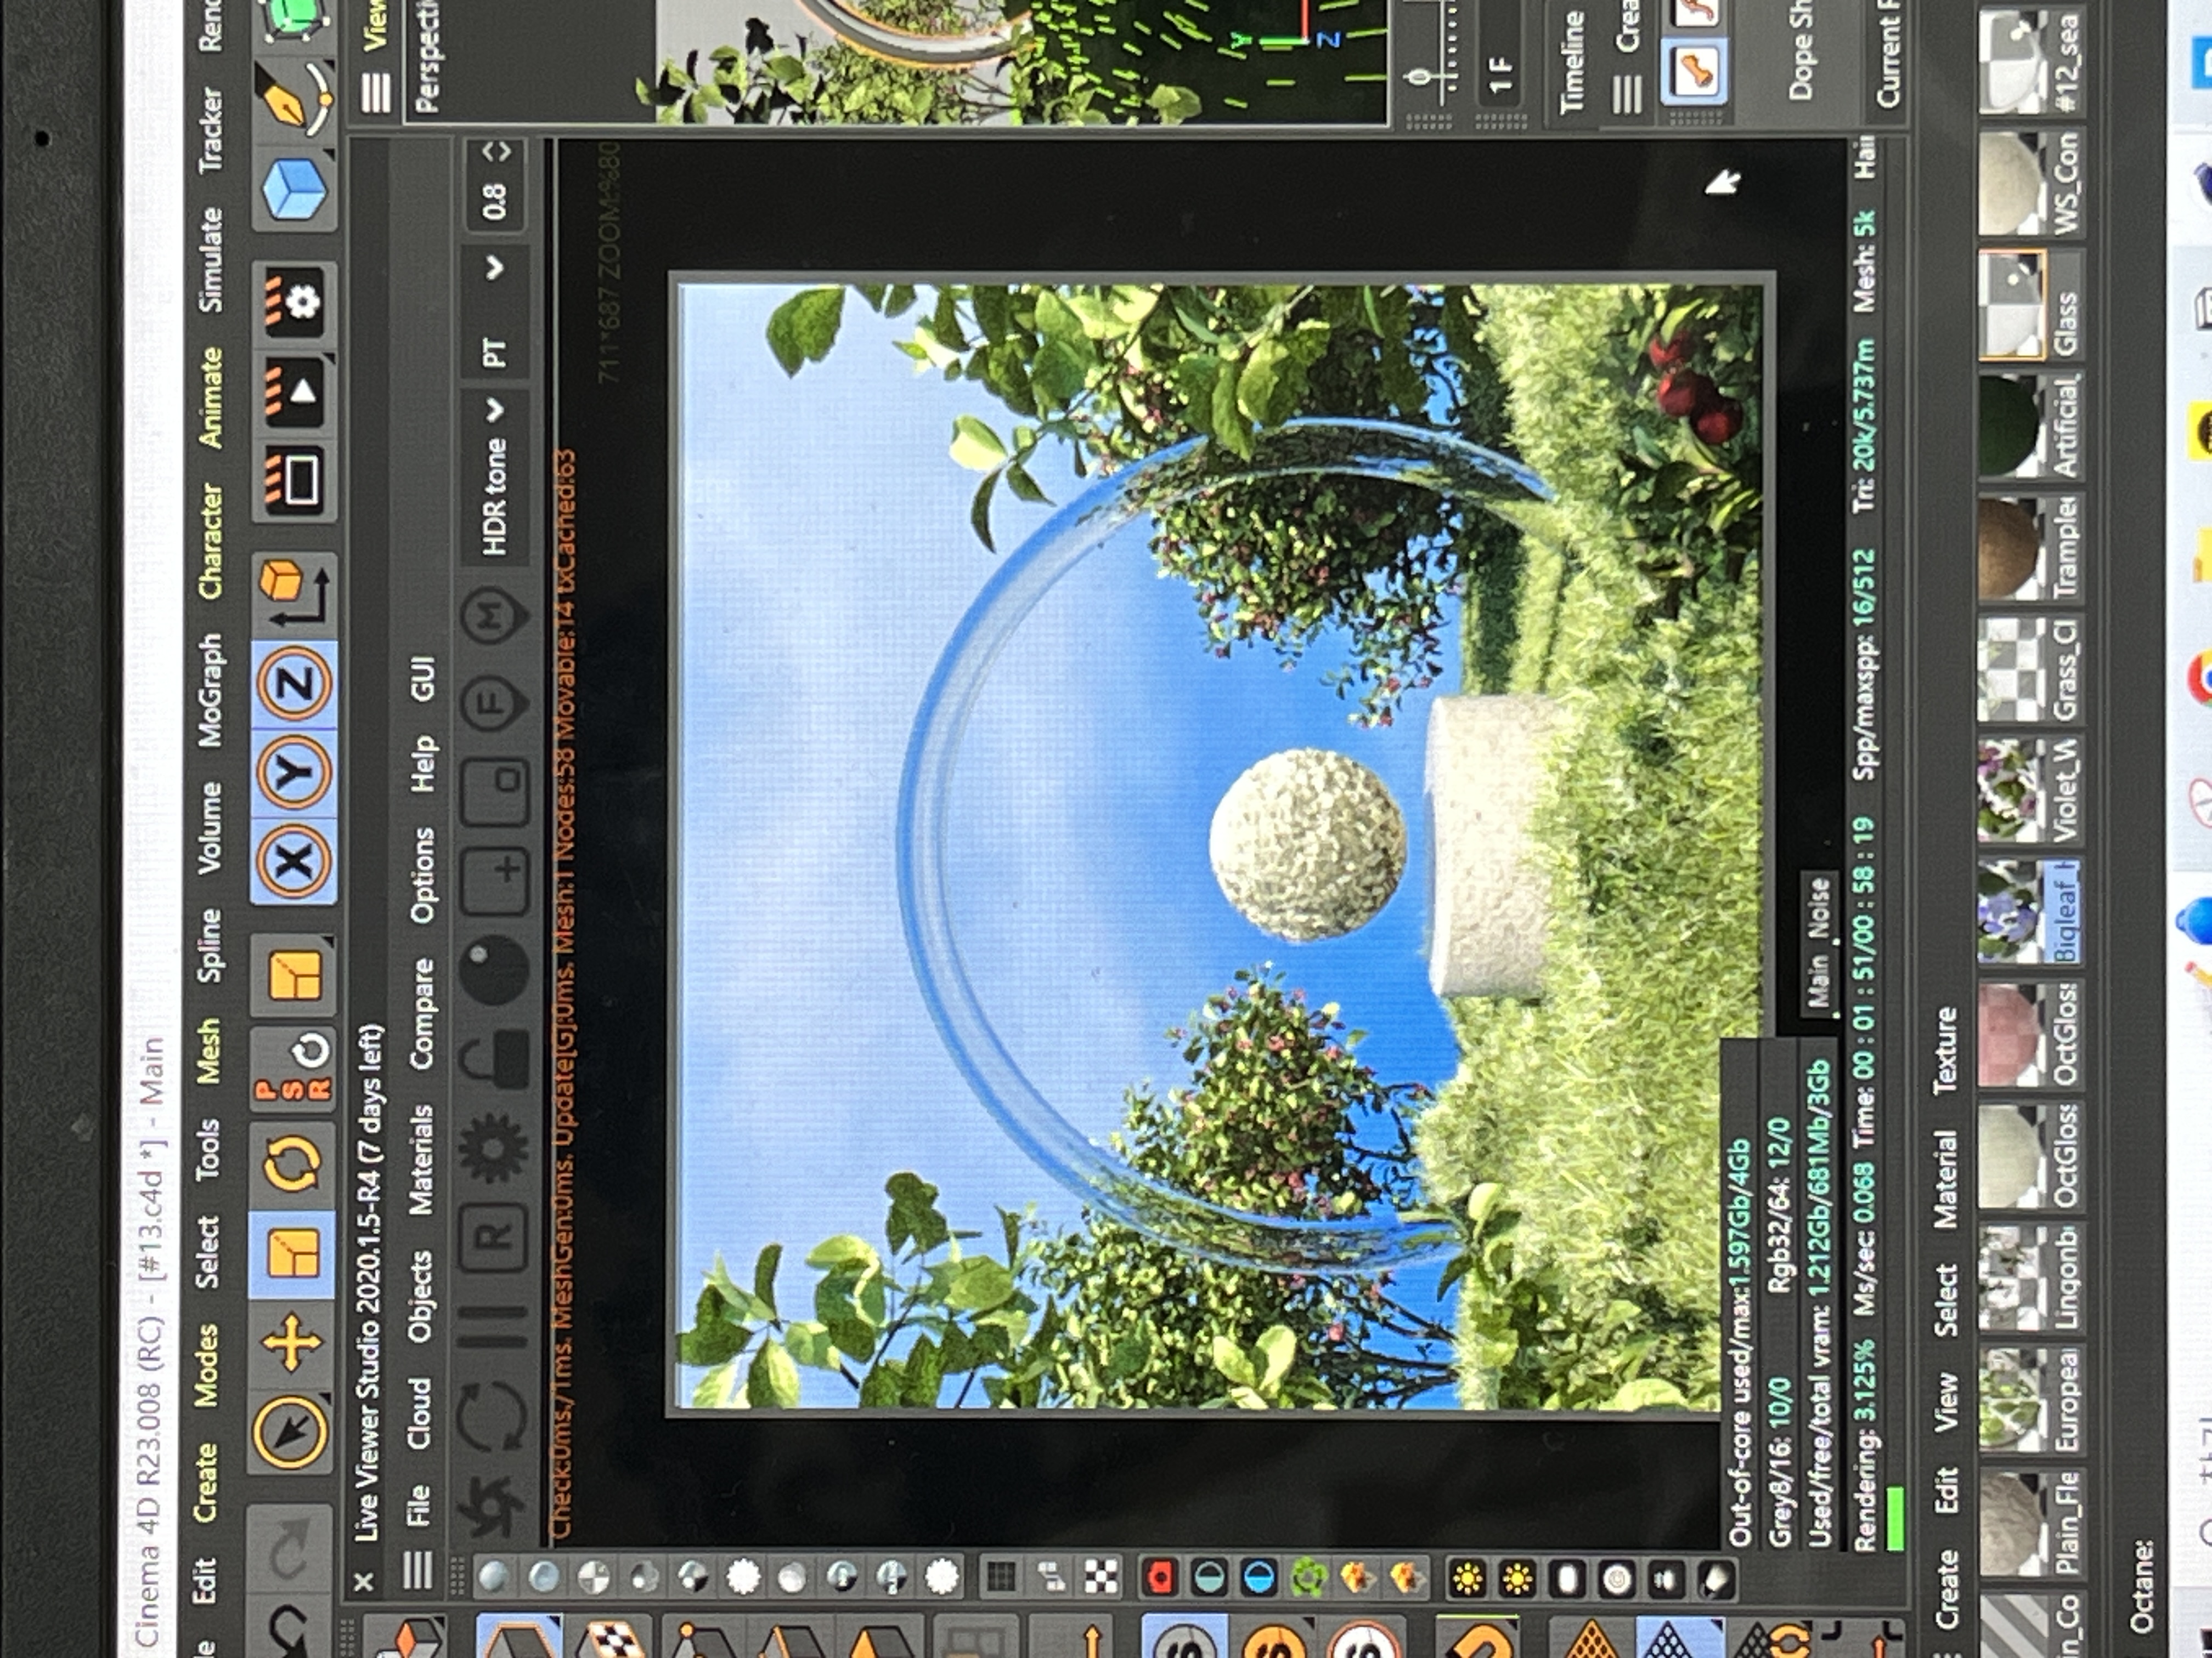
Task: Open the Spline menu
Action: tap(210, 945)
